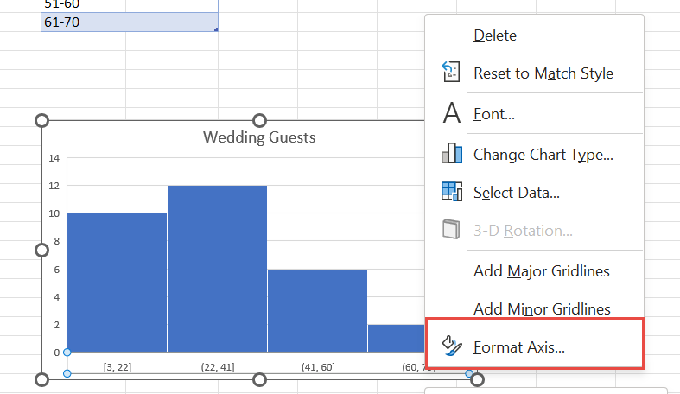This screenshot has width=680, height=394.
Task: Click the chart's top-middle resize handle
Action: (x=259, y=120)
